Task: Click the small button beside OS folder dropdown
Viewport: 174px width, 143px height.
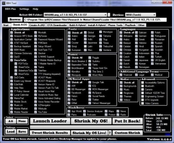Action: click(x=109, y=15)
